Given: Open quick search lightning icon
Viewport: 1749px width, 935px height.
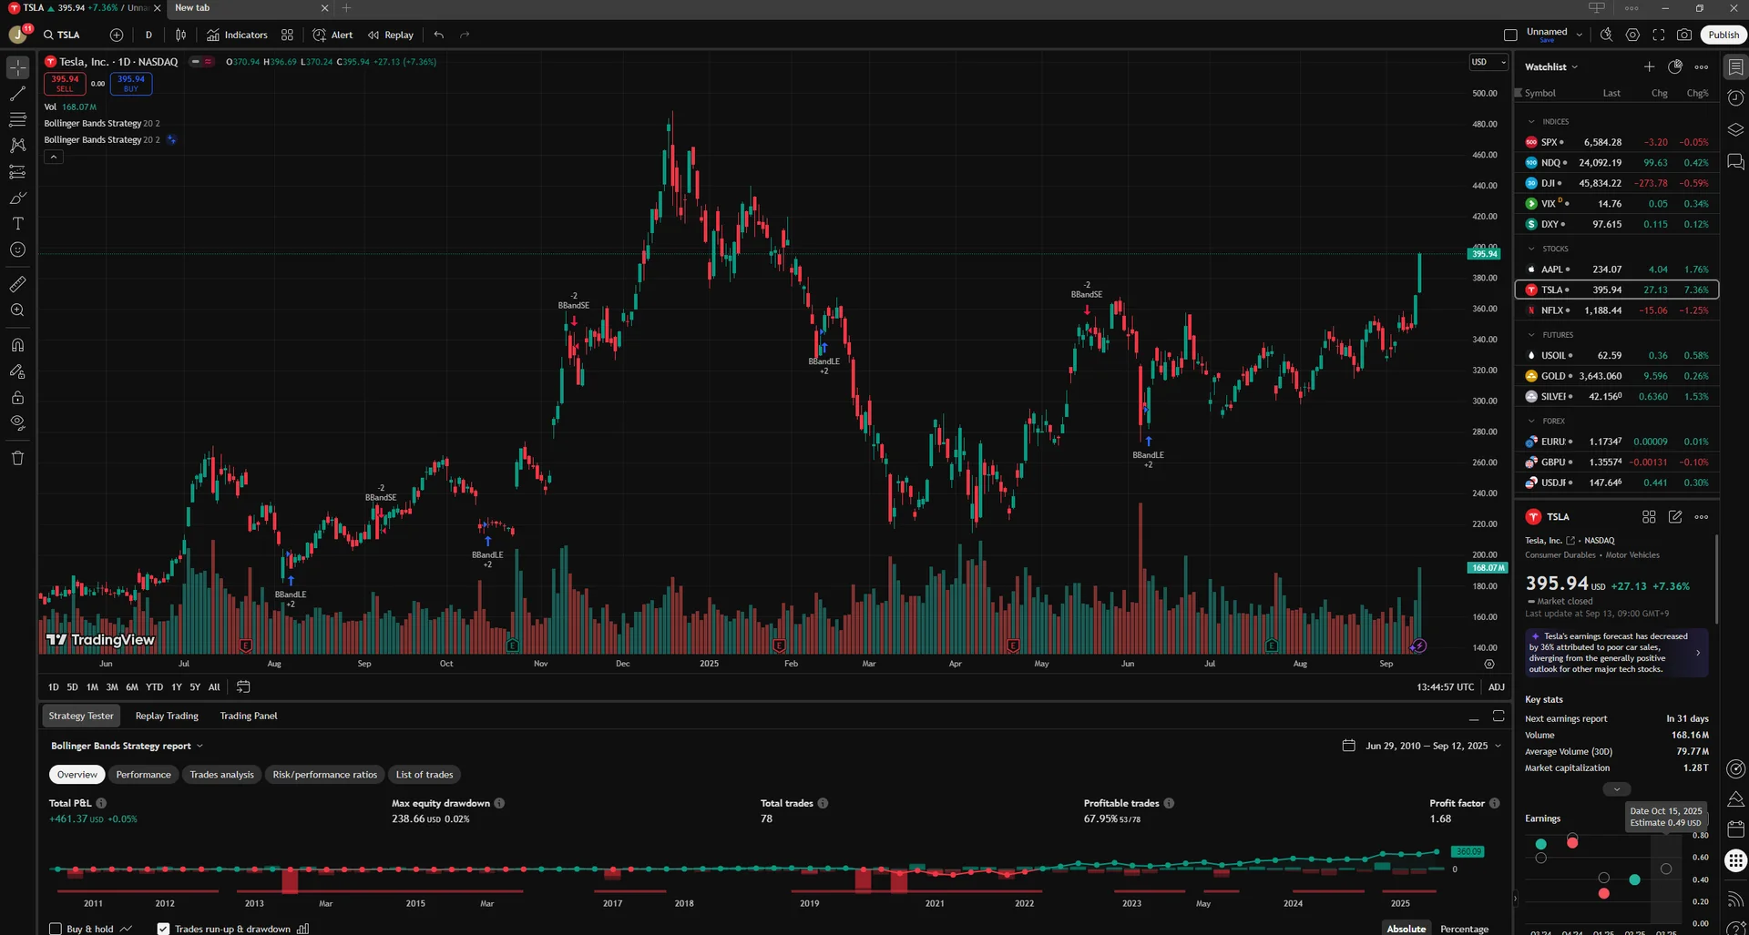Looking at the screenshot, I should point(1606,35).
